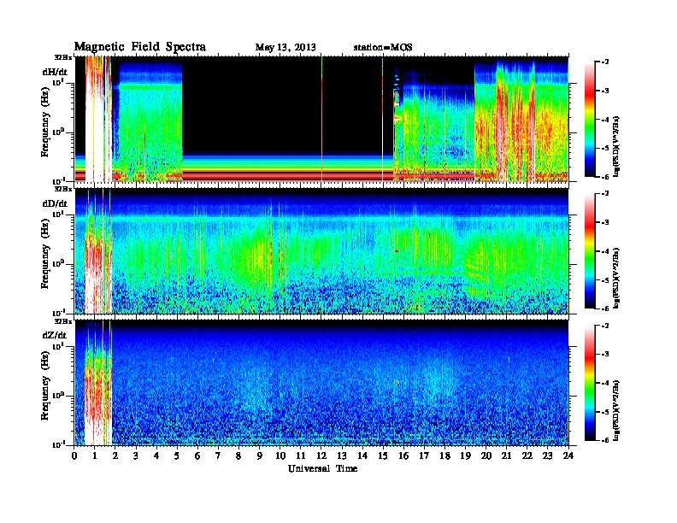Click hour "9" on the Universal Time axis
This screenshot has height=523, width=677.
(x=260, y=455)
